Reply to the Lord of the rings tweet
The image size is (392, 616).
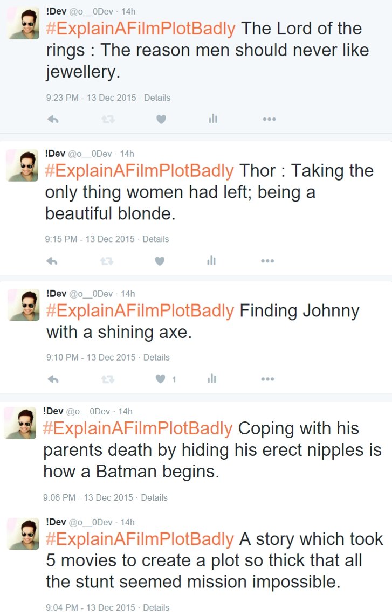click(53, 120)
